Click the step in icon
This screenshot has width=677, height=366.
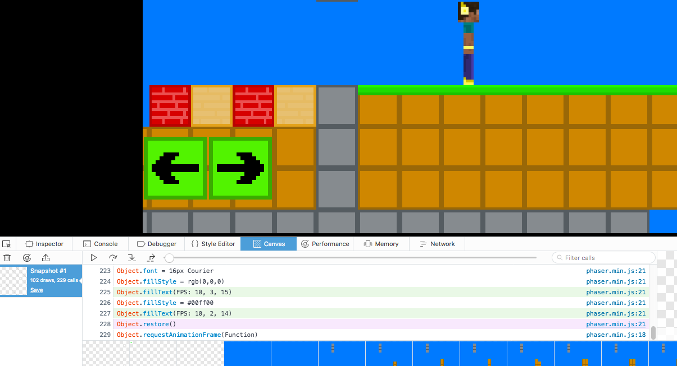(132, 258)
